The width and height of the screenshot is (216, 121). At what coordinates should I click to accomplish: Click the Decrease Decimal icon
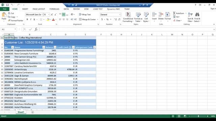(x=119, y=19)
